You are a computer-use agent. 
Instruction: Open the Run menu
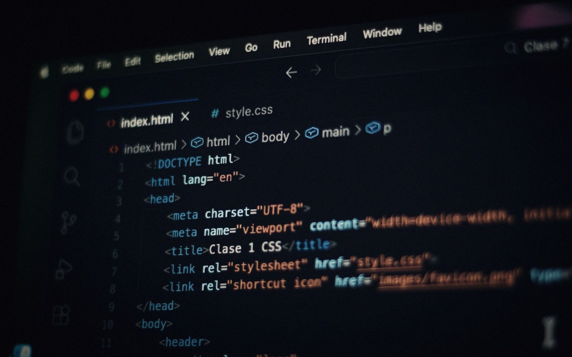(x=282, y=44)
